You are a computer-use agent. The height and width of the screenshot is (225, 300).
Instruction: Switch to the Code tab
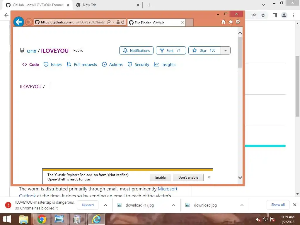(x=30, y=64)
